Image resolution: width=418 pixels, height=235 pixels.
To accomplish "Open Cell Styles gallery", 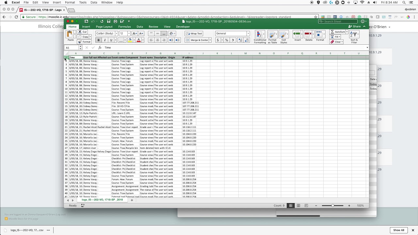I will tap(284, 37).
